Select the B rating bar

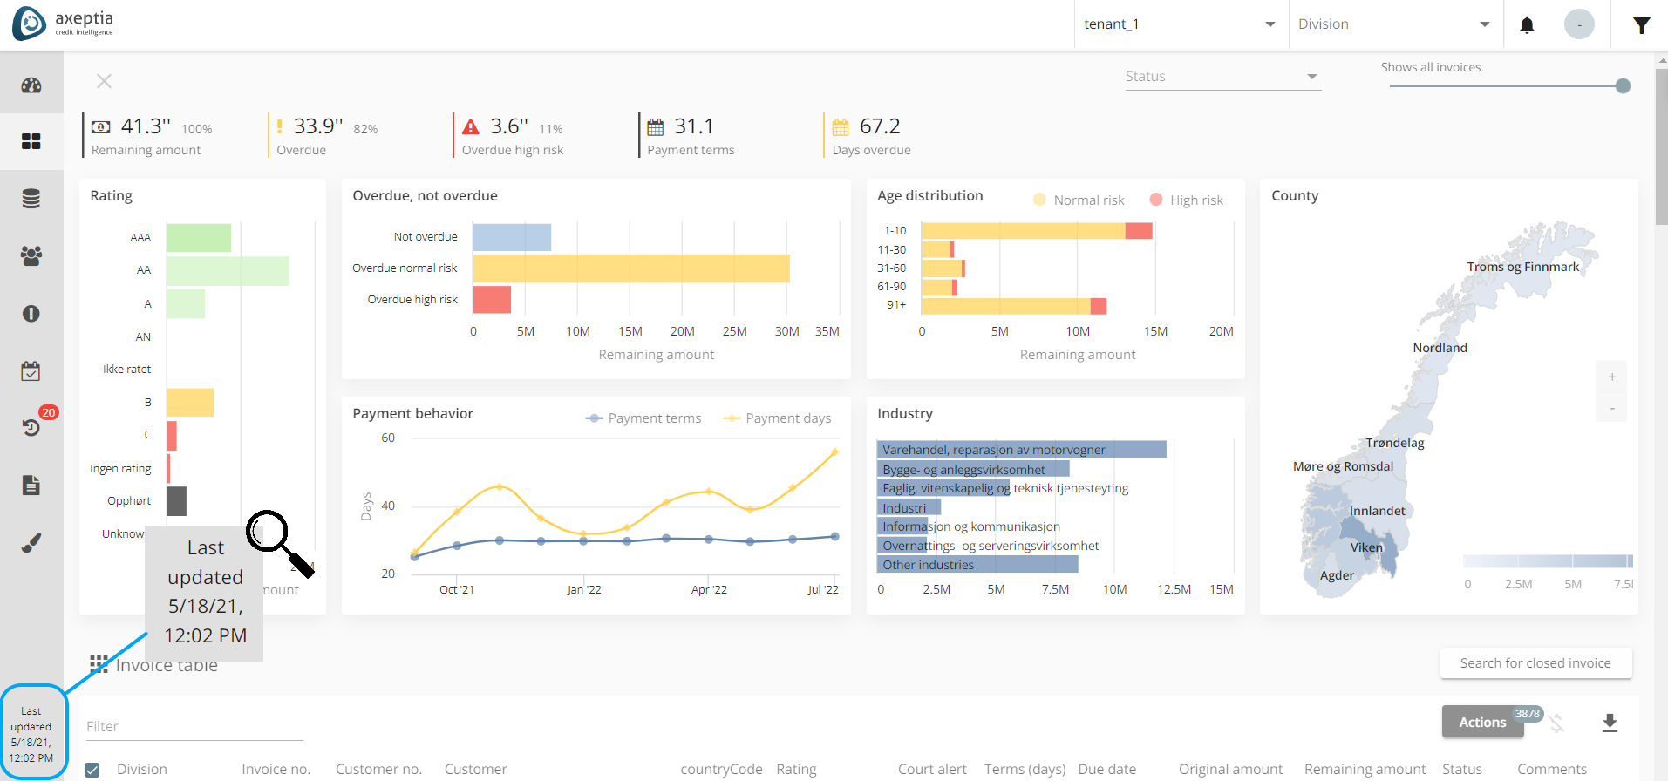pyautogui.click(x=190, y=403)
